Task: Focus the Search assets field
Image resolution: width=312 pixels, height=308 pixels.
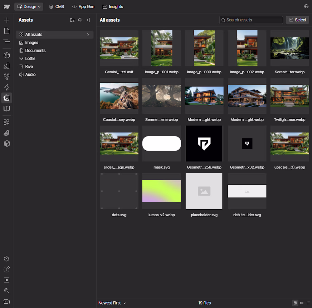Action: [x=251, y=20]
